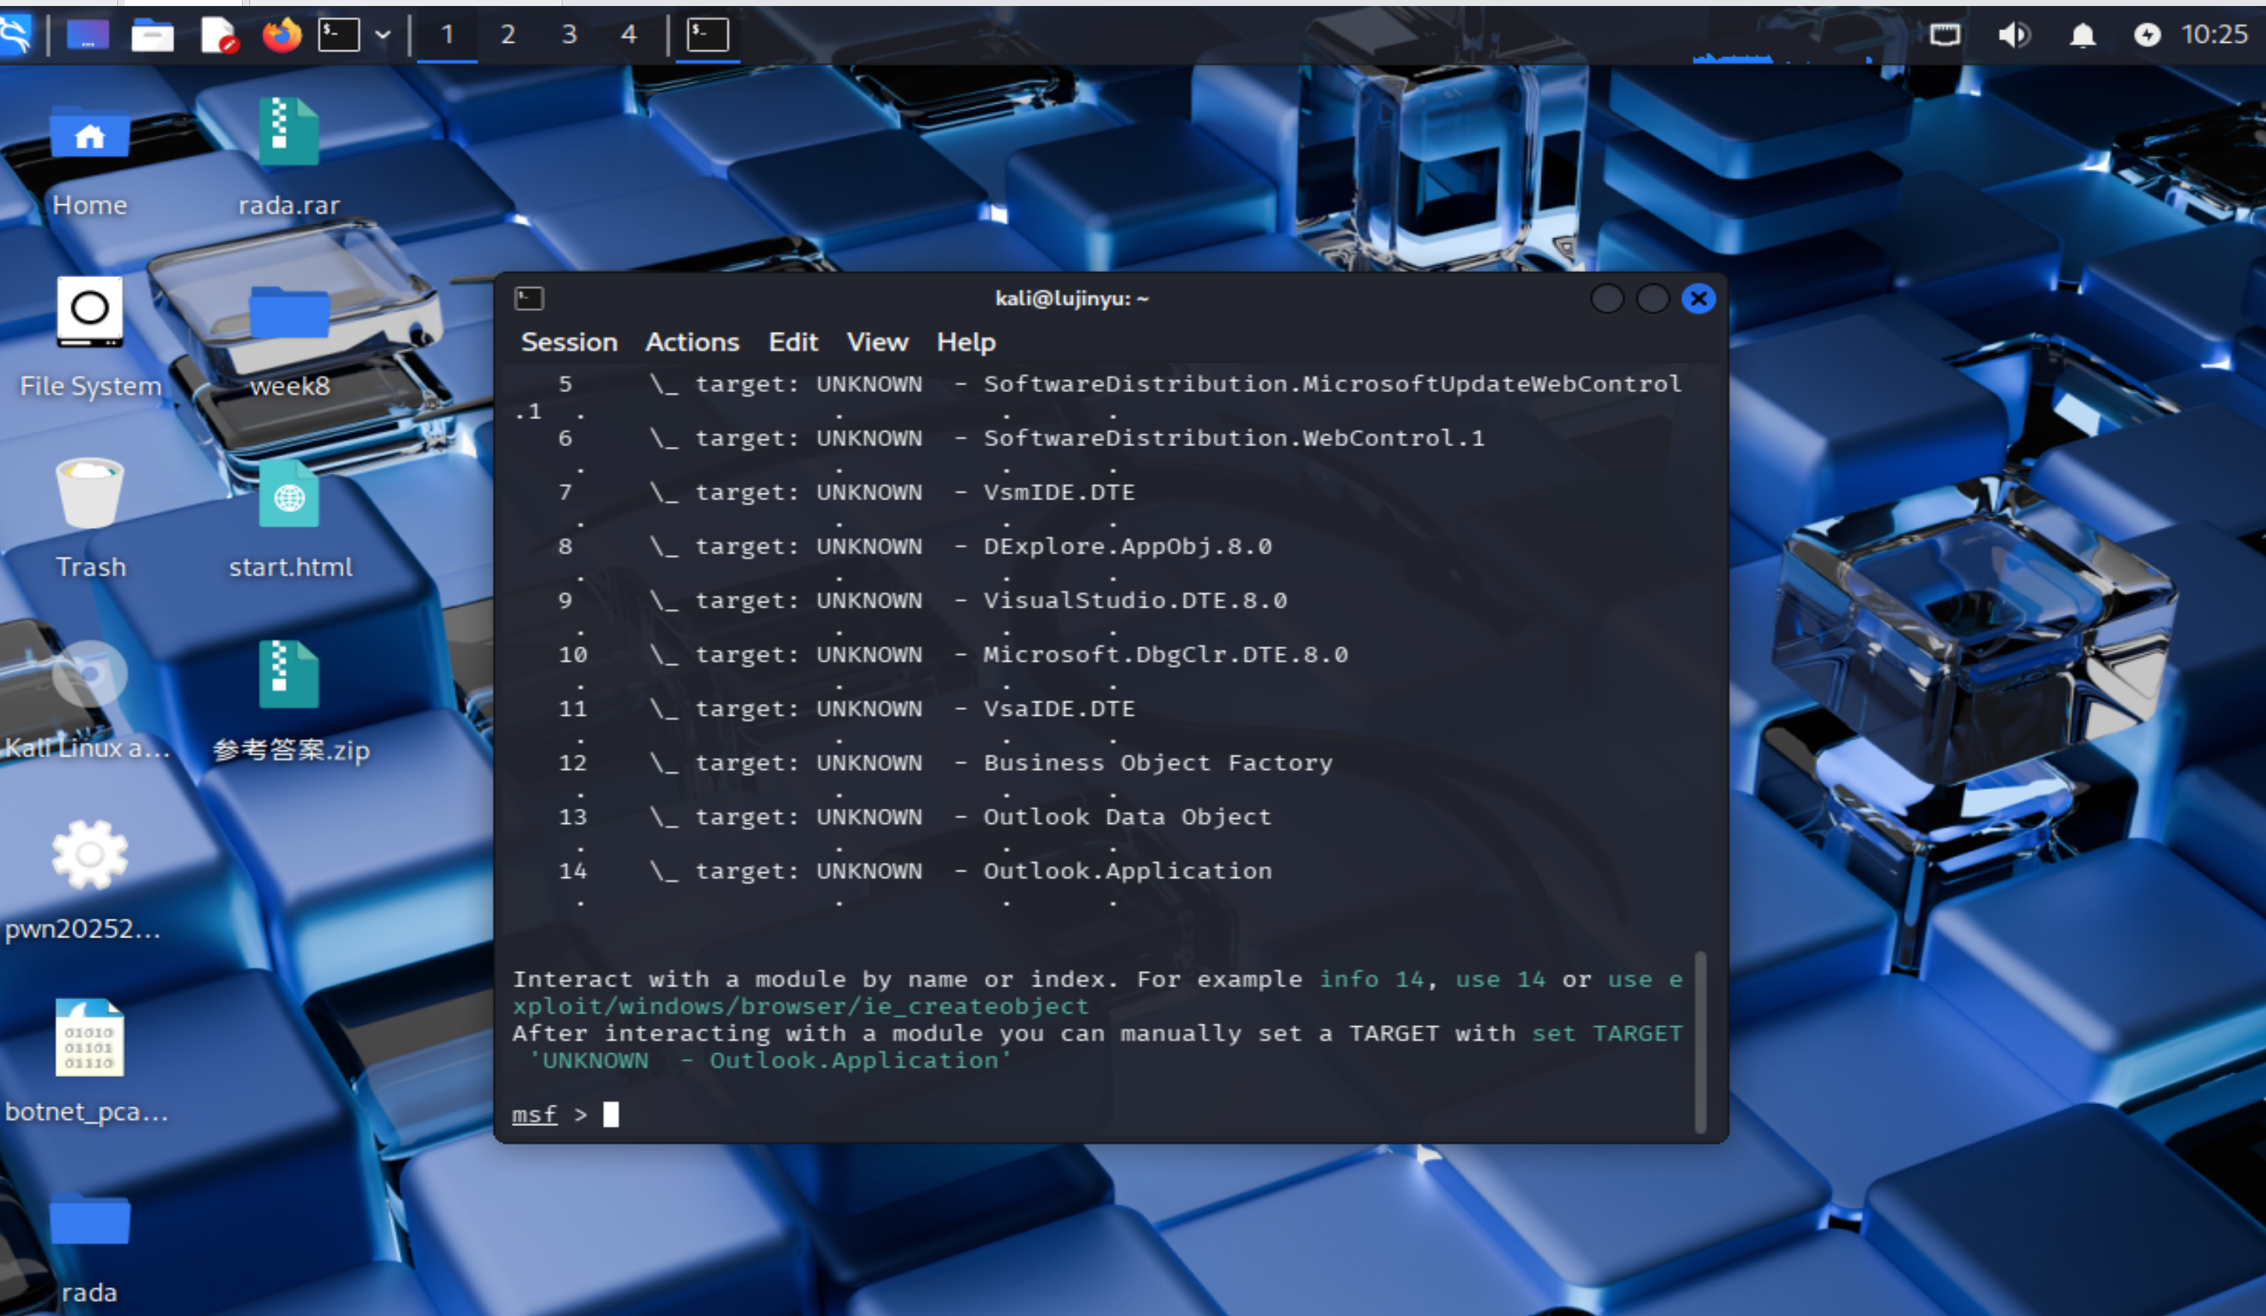Click the text 'Outlook Data Object'

(x=1127, y=816)
